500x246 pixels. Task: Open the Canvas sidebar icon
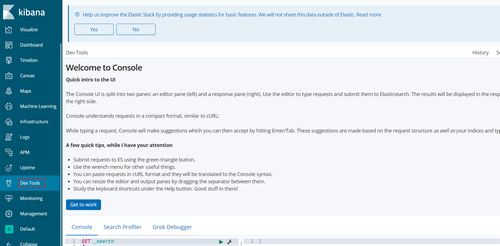(9, 76)
